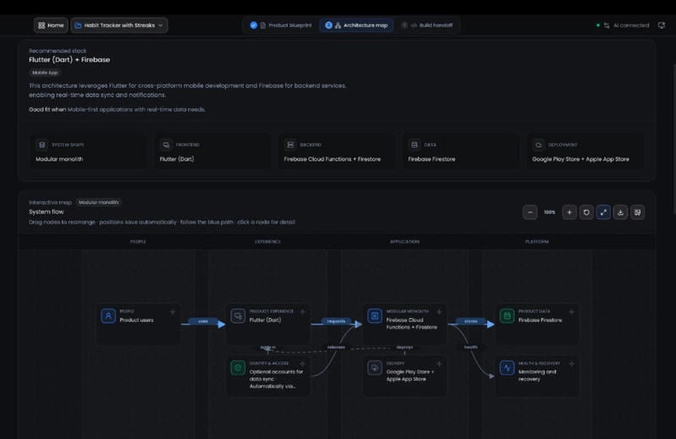
Task: Open the Firebase Firestore database node icon
Action: [x=507, y=316]
